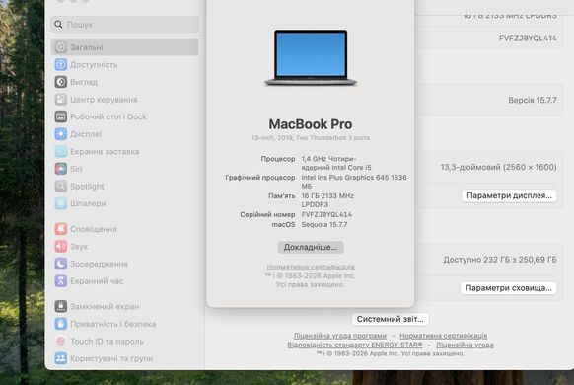Select the Focus (Зосередження) moon icon
This screenshot has width=574, height=385.
coord(61,264)
